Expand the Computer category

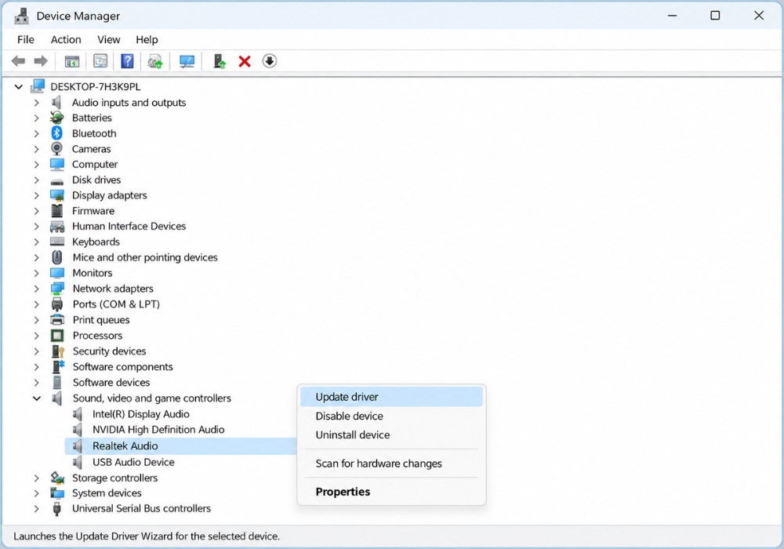[x=36, y=164]
